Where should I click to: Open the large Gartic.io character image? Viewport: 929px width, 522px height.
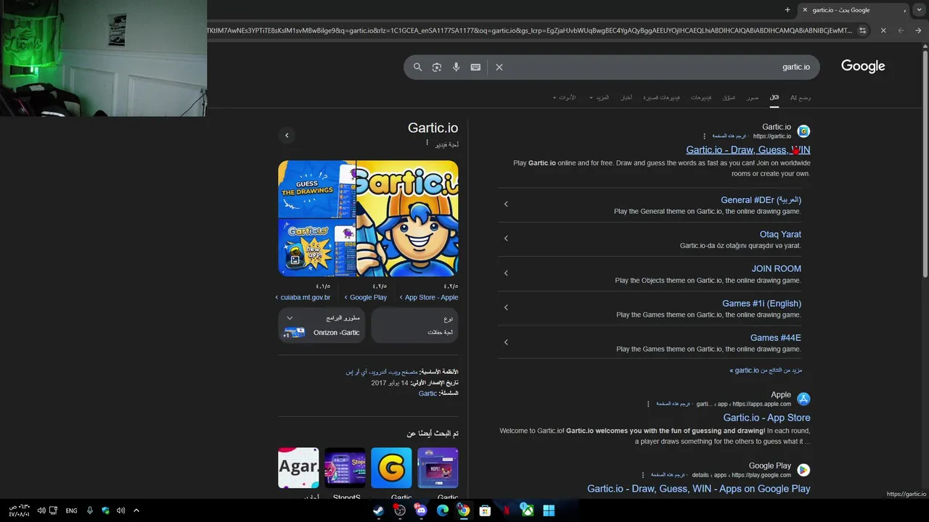click(x=407, y=218)
